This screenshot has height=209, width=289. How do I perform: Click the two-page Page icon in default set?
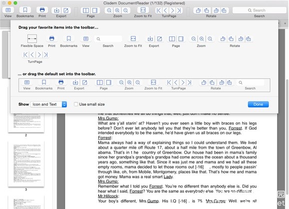(100, 82)
